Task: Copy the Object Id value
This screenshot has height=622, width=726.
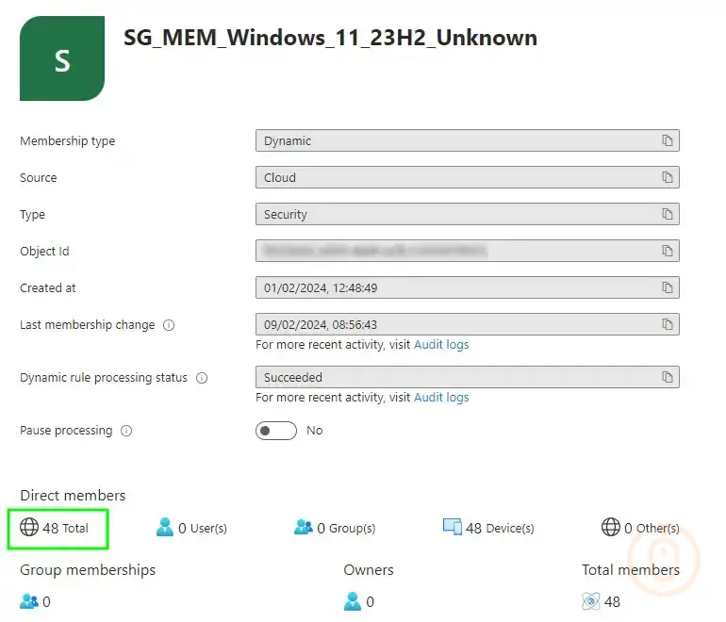Action: click(668, 251)
